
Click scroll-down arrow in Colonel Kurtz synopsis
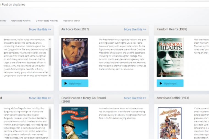coord(50,76)
